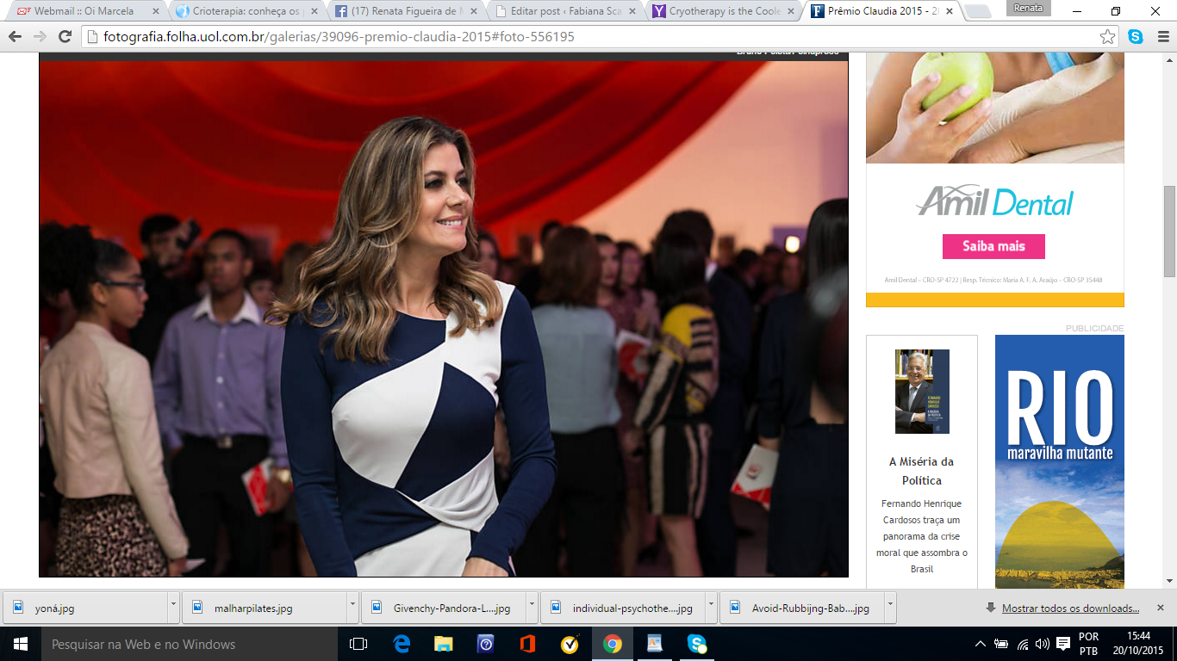Screen dimensions: 1177x661
Task: Open the downloaded individual-psychothe jpg file
Action: click(x=624, y=608)
